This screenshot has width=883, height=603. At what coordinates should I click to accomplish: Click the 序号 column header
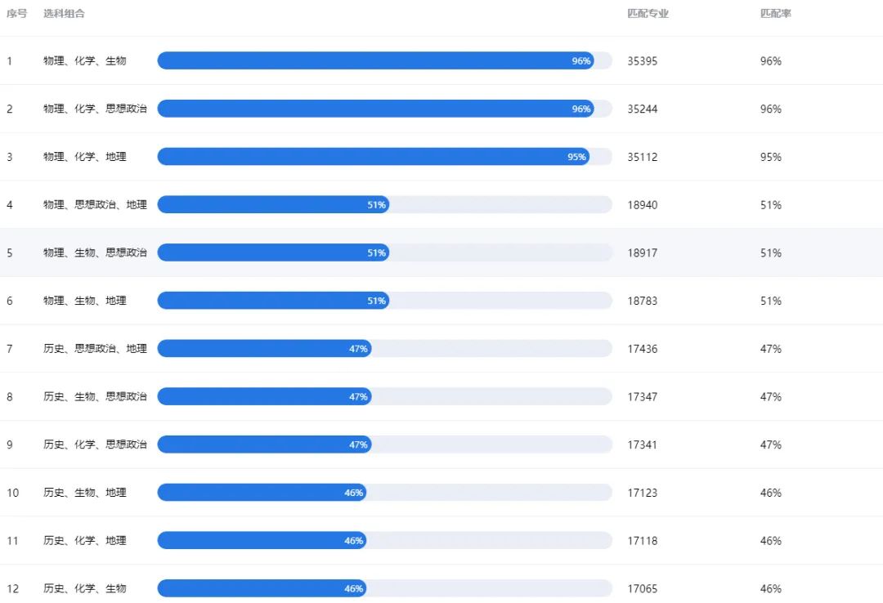click(17, 14)
